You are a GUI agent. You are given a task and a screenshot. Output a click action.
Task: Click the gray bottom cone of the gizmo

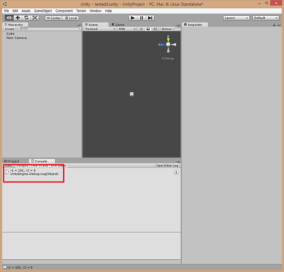(x=168, y=50)
